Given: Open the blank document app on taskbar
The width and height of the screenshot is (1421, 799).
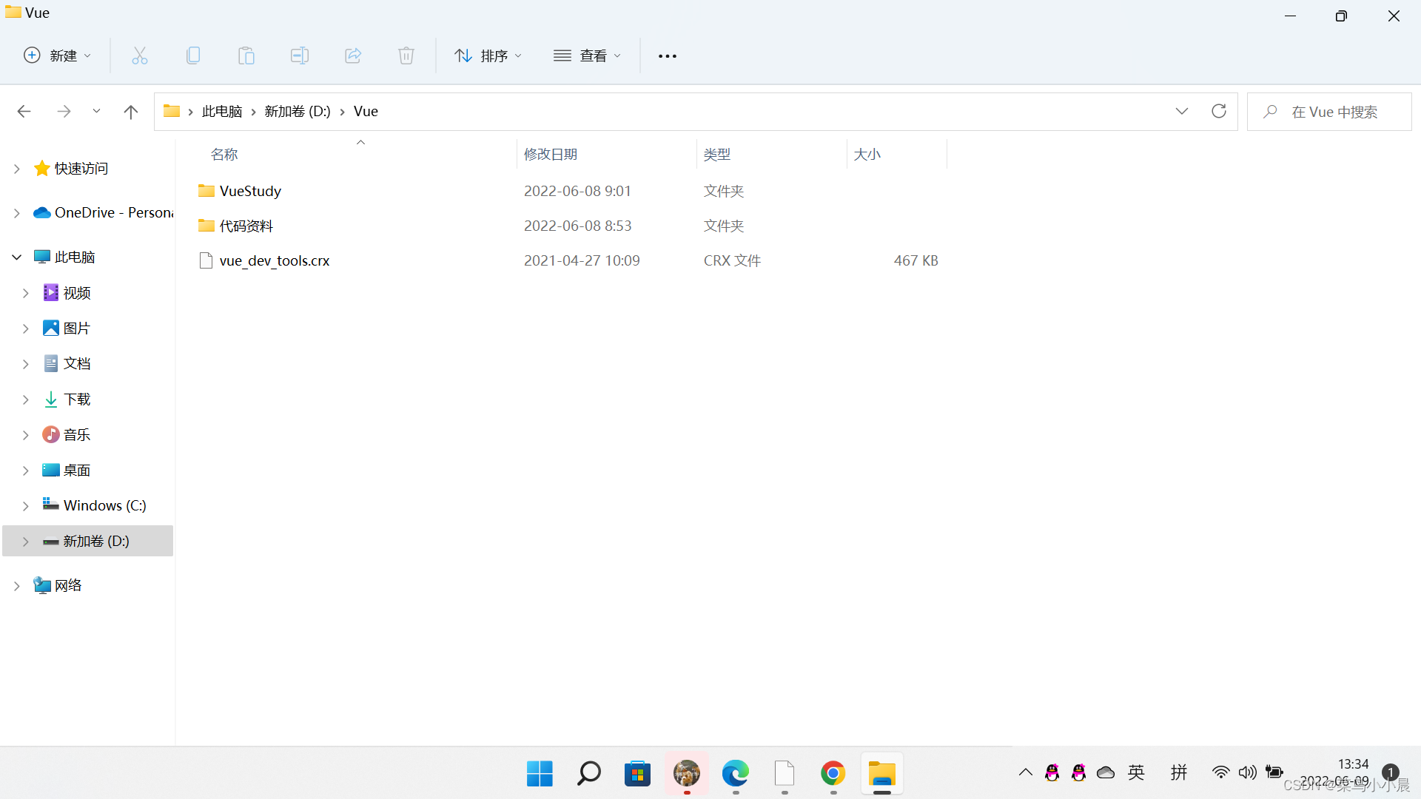Looking at the screenshot, I should point(784,774).
